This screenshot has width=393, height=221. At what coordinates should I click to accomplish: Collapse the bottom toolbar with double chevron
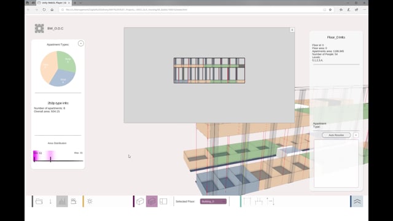357,201
